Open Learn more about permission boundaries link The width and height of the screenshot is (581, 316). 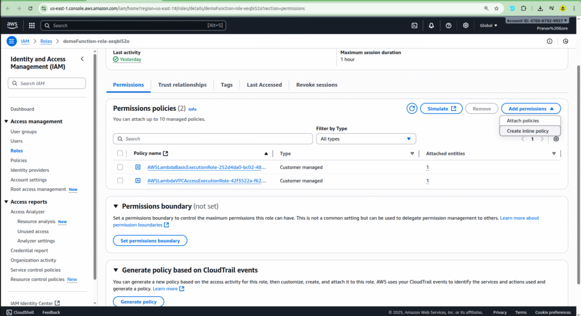326,221
